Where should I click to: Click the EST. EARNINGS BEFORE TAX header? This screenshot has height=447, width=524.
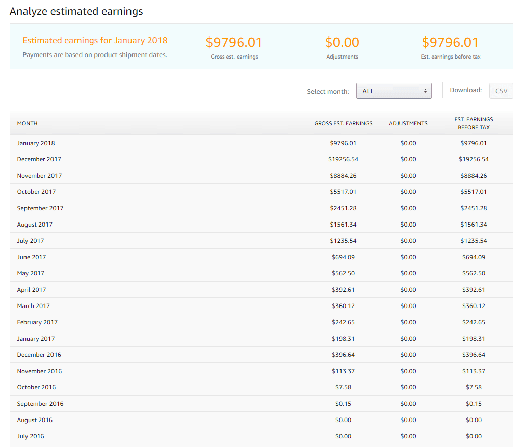[x=474, y=123]
